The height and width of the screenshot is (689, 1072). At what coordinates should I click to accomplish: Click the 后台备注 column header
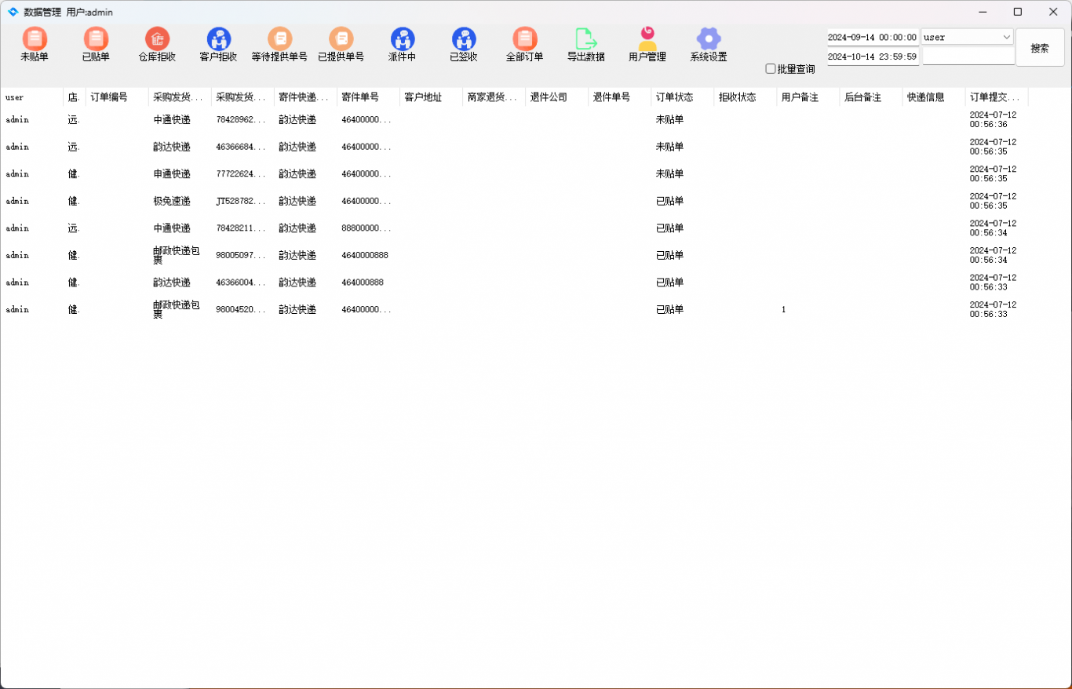[870, 97]
